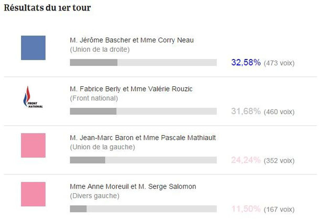Click the 32,58% percentage figure
This screenshot has height=222, width=320.
[246, 62]
